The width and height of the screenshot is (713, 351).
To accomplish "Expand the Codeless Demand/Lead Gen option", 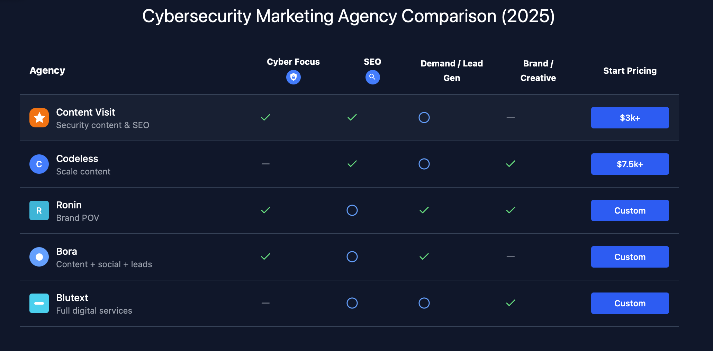I will point(424,164).
